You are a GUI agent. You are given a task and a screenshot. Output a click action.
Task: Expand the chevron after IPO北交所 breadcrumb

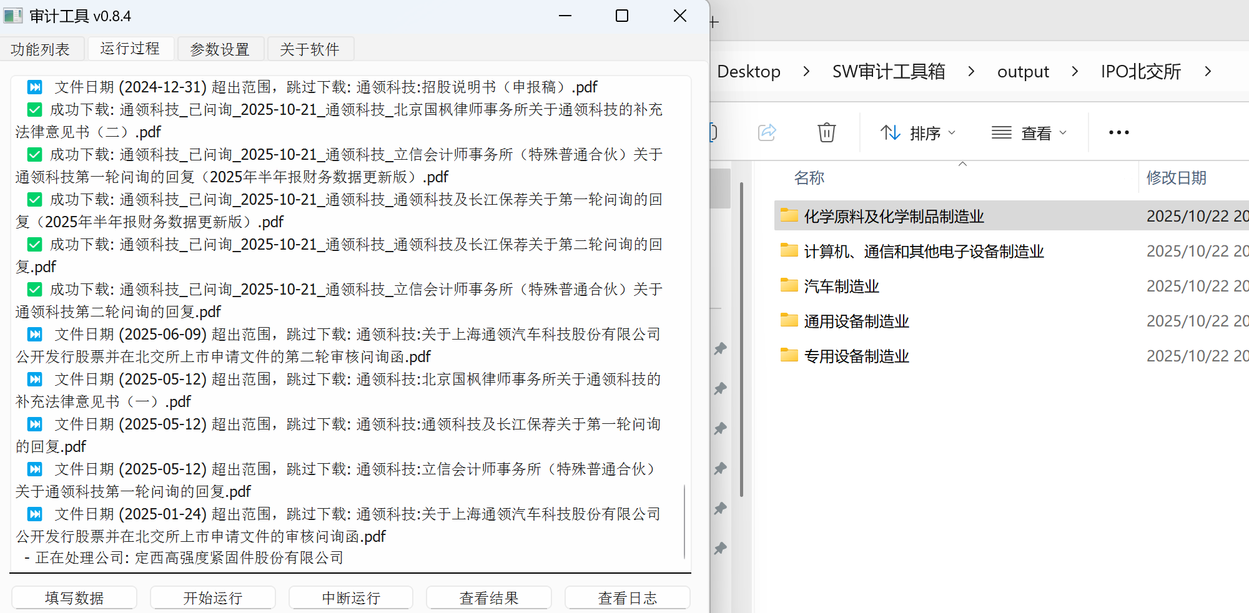tap(1208, 71)
